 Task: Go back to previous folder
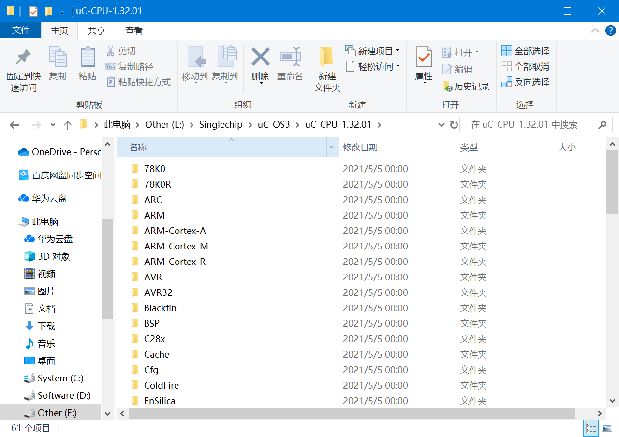(x=15, y=125)
